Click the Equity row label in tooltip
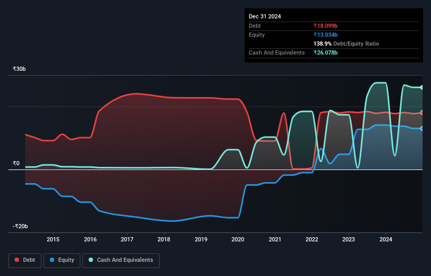 [x=257, y=35]
